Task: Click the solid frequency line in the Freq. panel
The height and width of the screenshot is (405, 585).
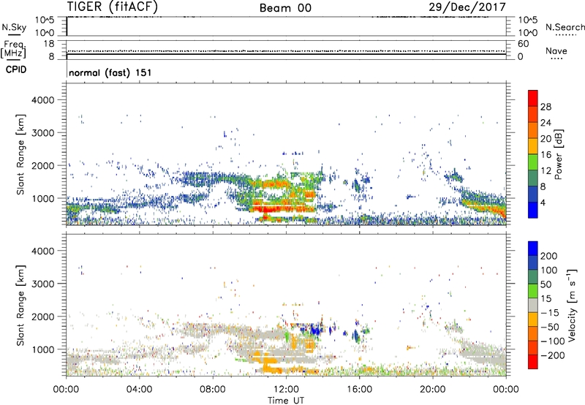Action: click(x=286, y=54)
